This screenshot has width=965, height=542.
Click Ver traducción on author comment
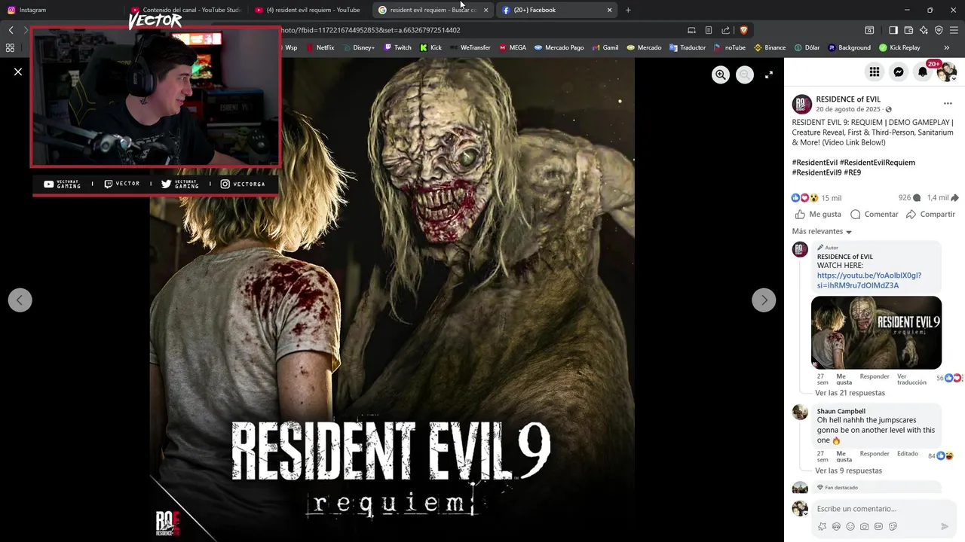tap(911, 379)
